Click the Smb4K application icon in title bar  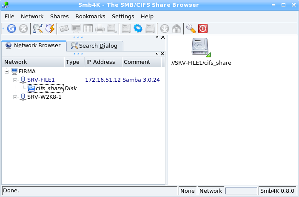(x=5, y=5)
